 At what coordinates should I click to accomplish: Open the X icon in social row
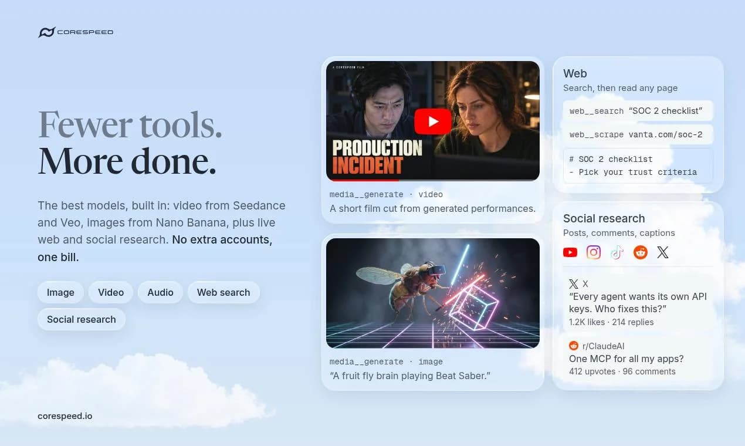(663, 252)
